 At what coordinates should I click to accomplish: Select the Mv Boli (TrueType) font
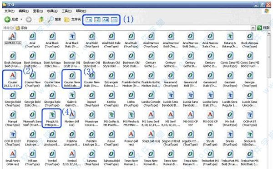pyautogui.click(x=230, y=119)
